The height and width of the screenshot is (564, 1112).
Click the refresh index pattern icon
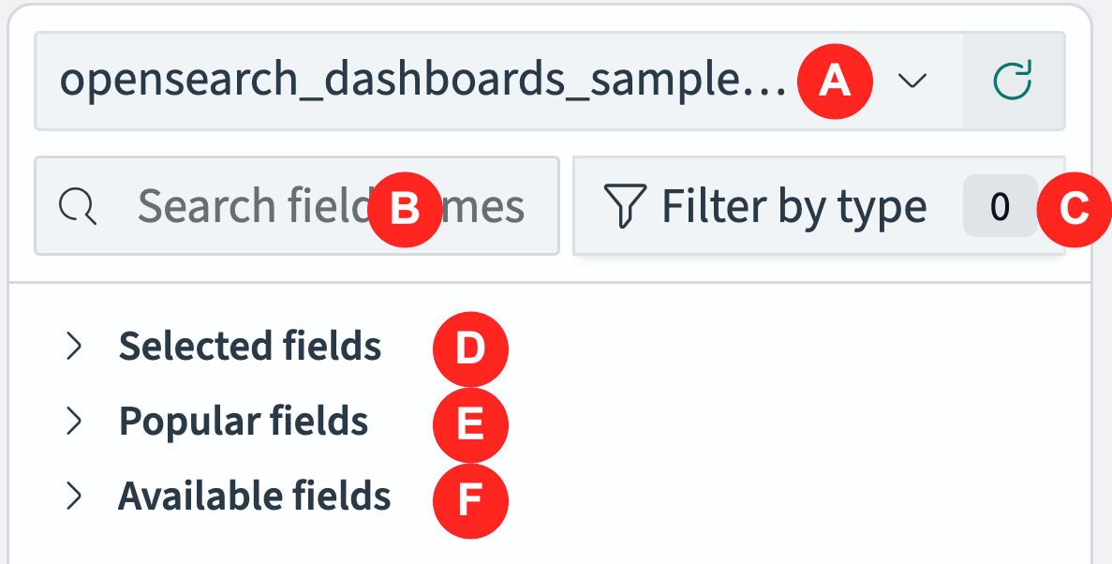point(1014,81)
